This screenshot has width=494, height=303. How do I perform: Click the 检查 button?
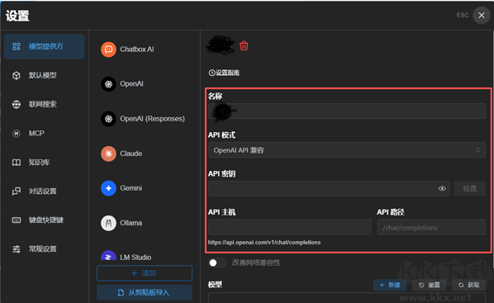[x=469, y=189]
